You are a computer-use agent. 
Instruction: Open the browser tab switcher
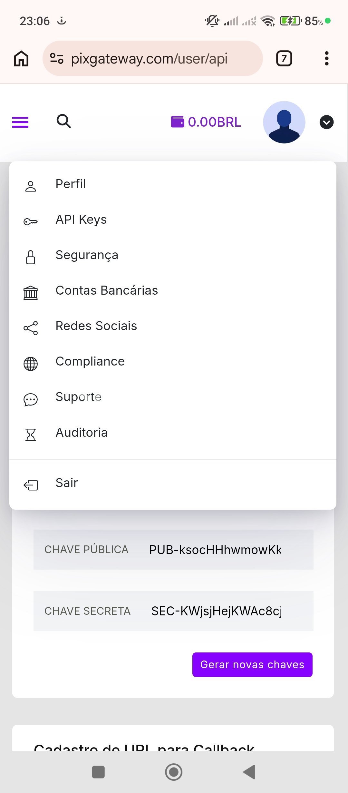point(284,59)
